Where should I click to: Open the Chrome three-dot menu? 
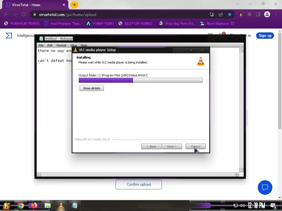pyautogui.click(x=276, y=14)
